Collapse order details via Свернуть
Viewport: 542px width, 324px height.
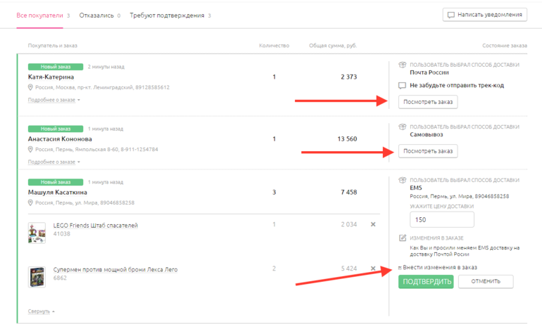41,311
